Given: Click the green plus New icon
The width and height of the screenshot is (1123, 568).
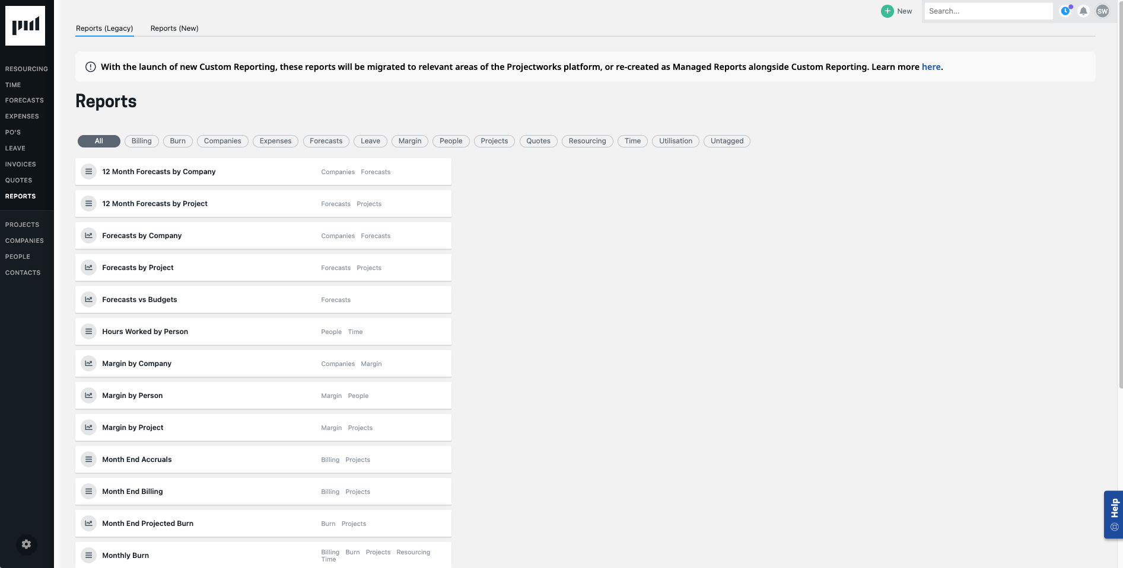Looking at the screenshot, I should point(887,11).
